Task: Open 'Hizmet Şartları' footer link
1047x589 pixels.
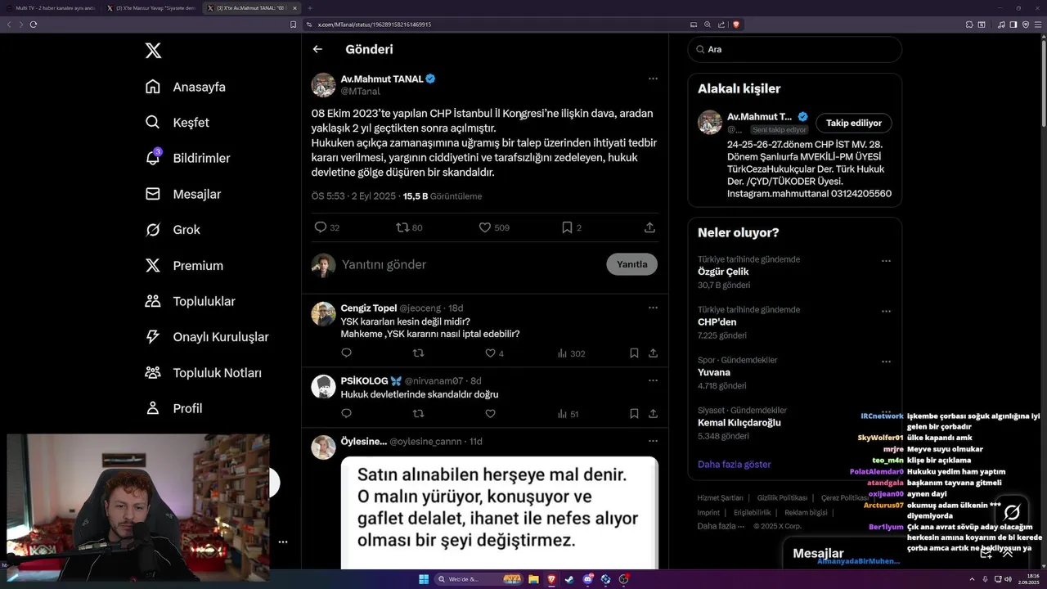Action: click(720, 497)
